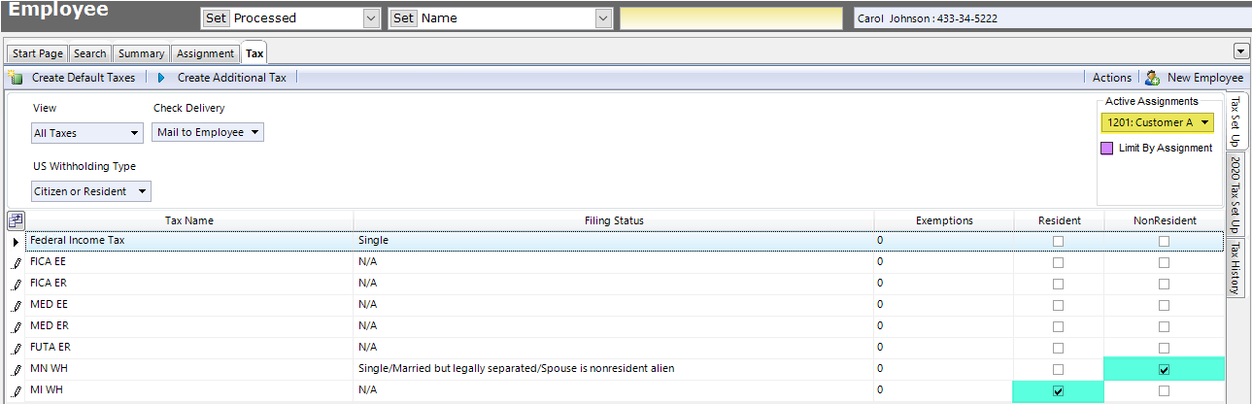Open the US Withholding Type dropdown
1252x404 pixels.
(x=91, y=191)
